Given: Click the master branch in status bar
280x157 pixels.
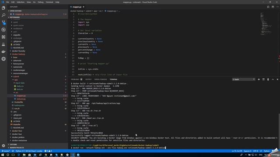Looking at the screenshot, I should [x=6, y=151].
